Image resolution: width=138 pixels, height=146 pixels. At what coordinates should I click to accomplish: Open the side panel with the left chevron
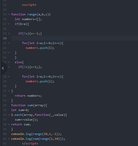3,68
